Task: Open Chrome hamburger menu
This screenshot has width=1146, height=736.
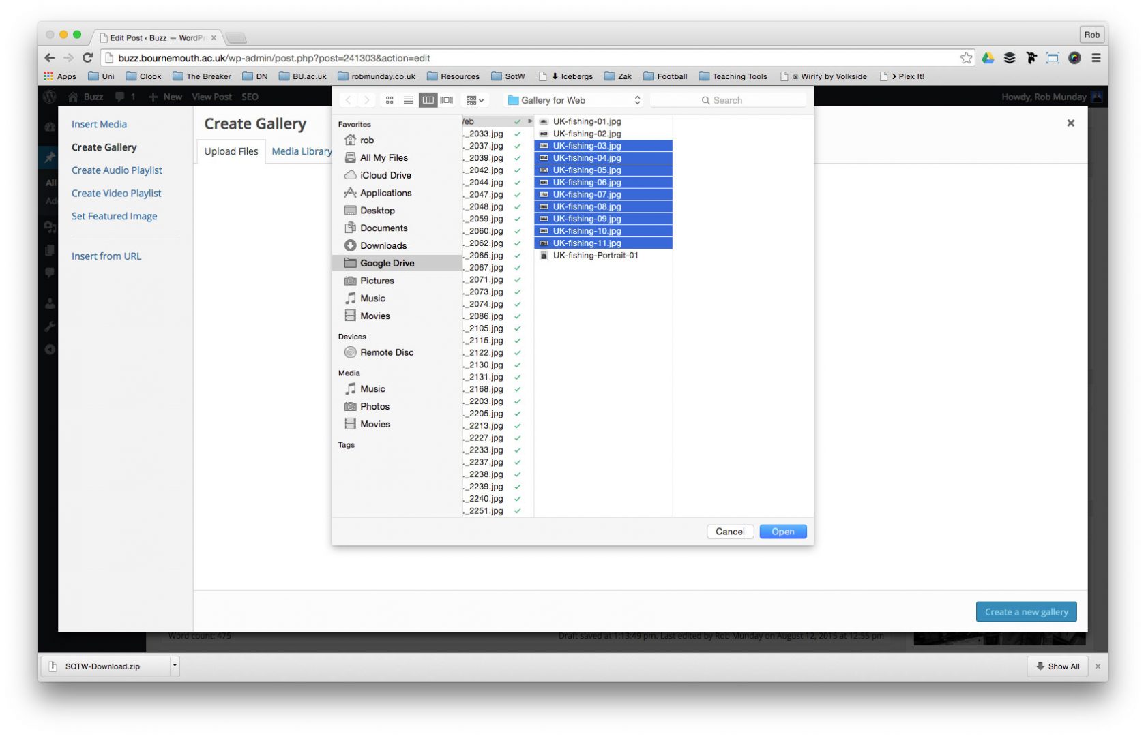Action: [1096, 58]
